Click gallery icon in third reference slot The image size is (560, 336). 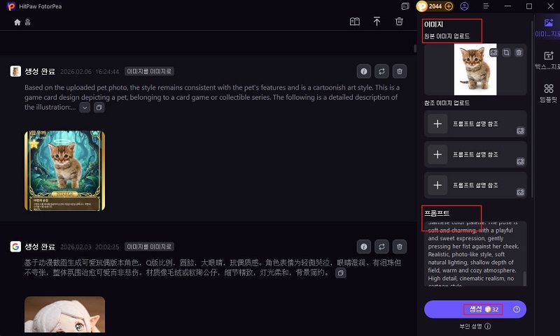[x=520, y=192]
